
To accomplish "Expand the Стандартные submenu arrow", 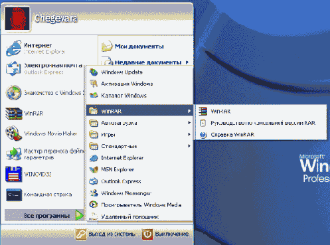I will coord(189,146).
